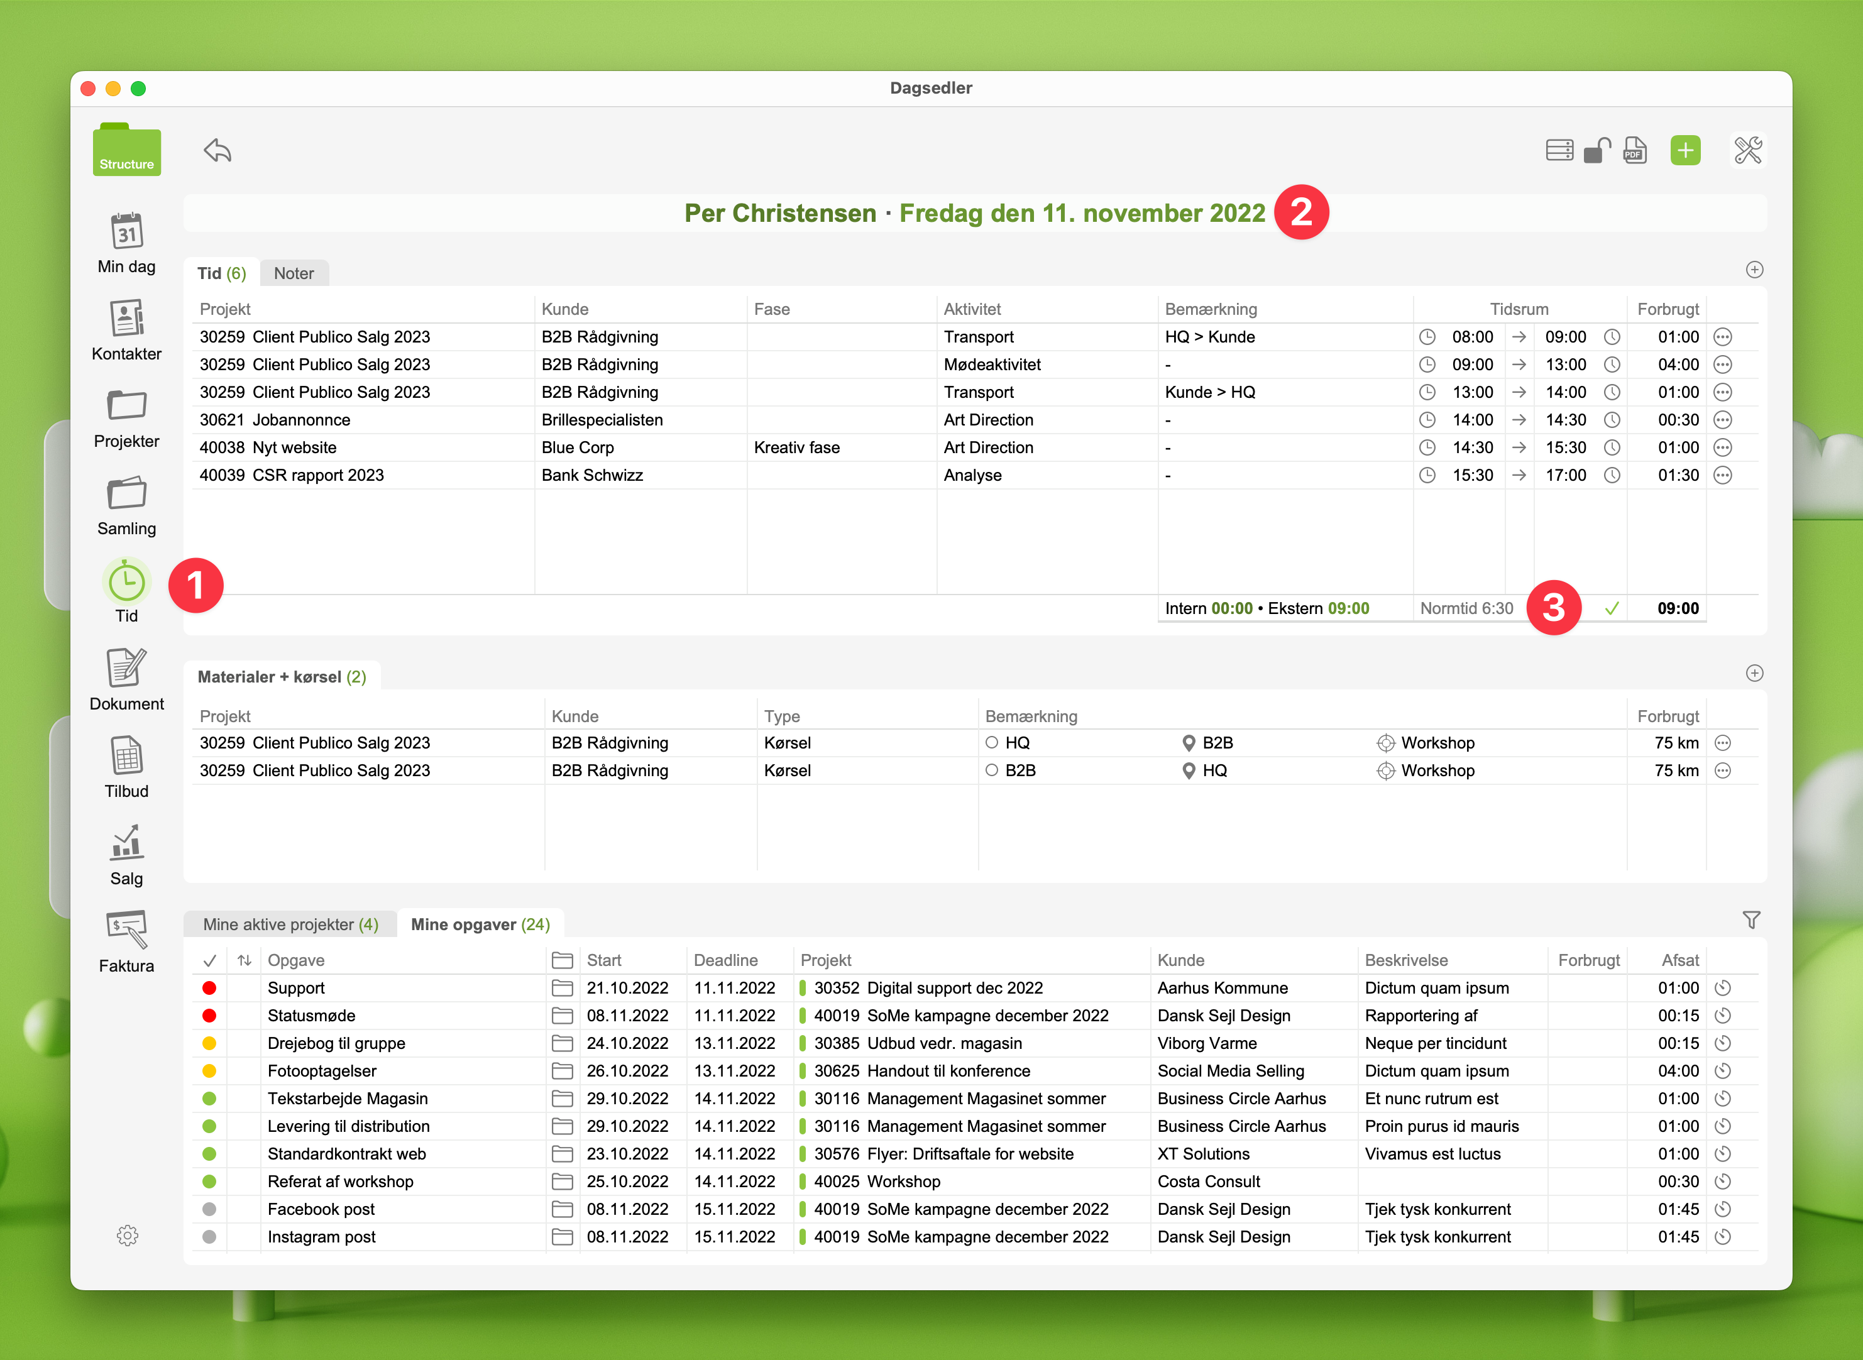Switch to the Noter tab

pos(294,273)
